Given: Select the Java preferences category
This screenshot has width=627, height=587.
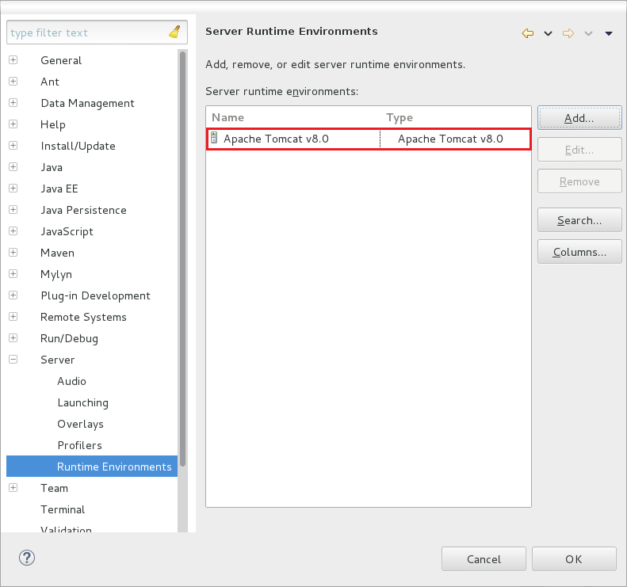Looking at the screenshot, I should [52, 167].
